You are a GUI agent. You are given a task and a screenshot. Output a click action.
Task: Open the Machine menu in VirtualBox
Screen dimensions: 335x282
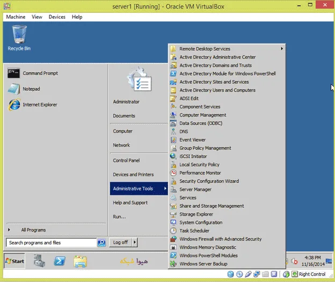coord(16,17)
